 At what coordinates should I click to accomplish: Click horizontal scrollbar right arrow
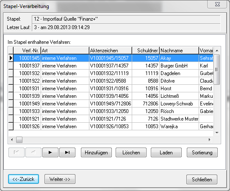[x=210, y=140]
